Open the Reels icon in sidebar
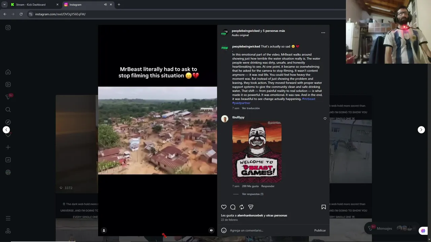This screenshot has height=242, width=431. (8, 84)
